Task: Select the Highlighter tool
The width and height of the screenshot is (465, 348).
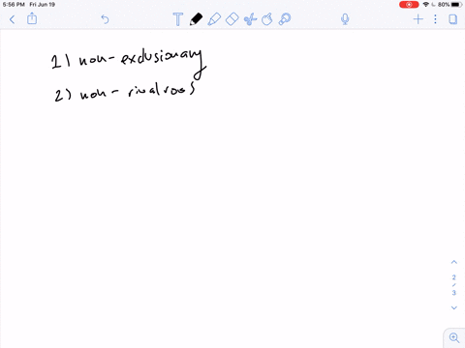Action: click(214, 19)
